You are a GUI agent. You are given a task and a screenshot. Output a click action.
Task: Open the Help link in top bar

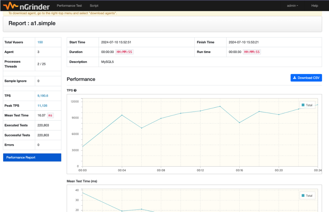click(x=315, y=5)
